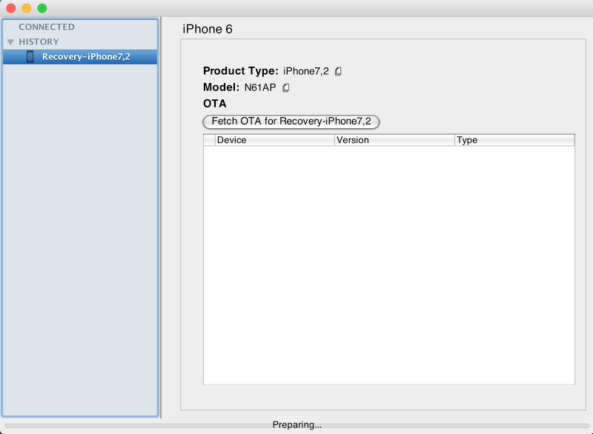Click the empty area below Recovery-iPhone7,2 in sidebar
Viewport: 593px width, 434px height.
pos(79,222)
